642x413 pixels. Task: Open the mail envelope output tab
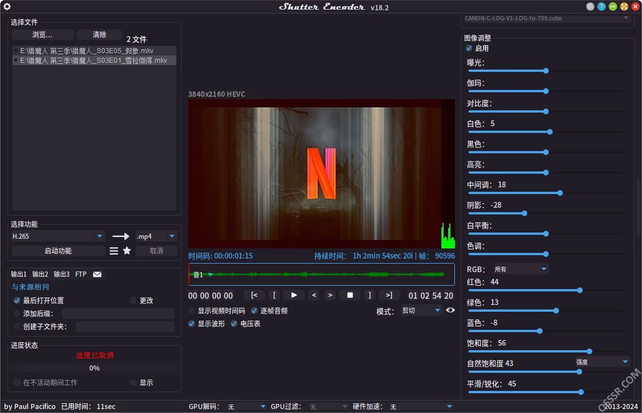97,274
